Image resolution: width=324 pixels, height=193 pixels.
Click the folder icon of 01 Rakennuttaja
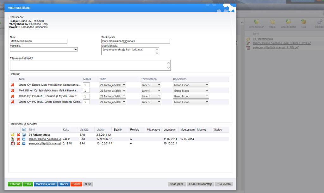[13, 135]
